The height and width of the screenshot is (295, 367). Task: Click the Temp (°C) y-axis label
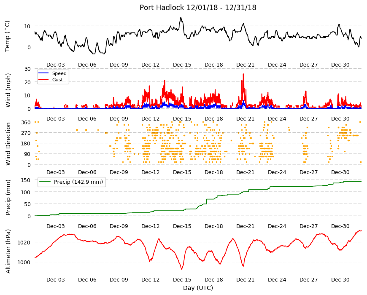point(8,36)
